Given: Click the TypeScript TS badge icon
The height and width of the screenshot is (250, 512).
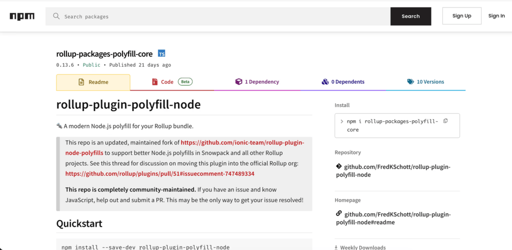Looking at the screenshot, I should [x=161, y=54].
